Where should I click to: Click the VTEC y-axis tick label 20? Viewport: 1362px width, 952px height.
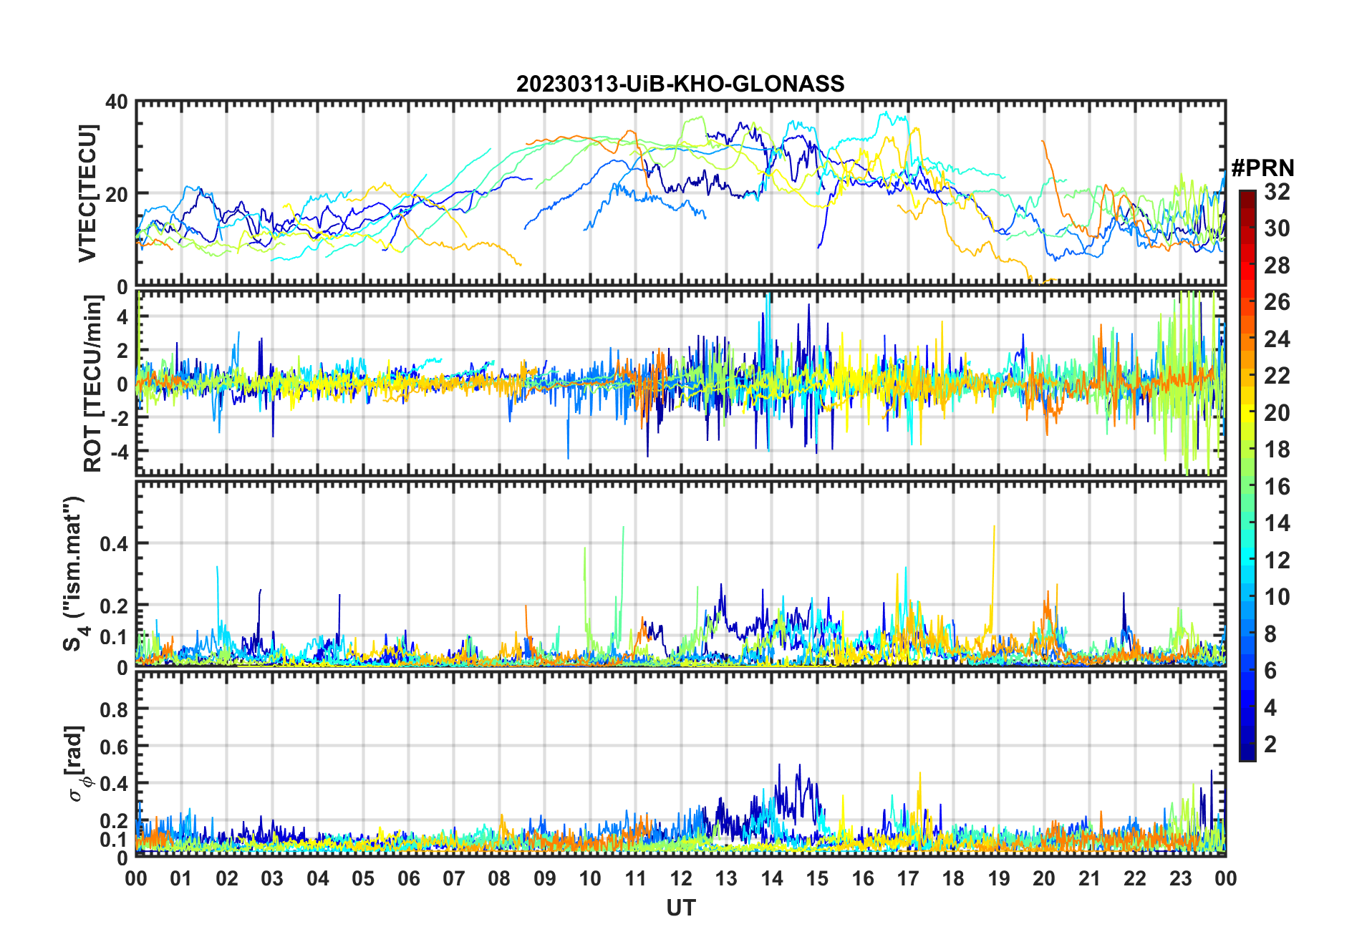(117, 194)
